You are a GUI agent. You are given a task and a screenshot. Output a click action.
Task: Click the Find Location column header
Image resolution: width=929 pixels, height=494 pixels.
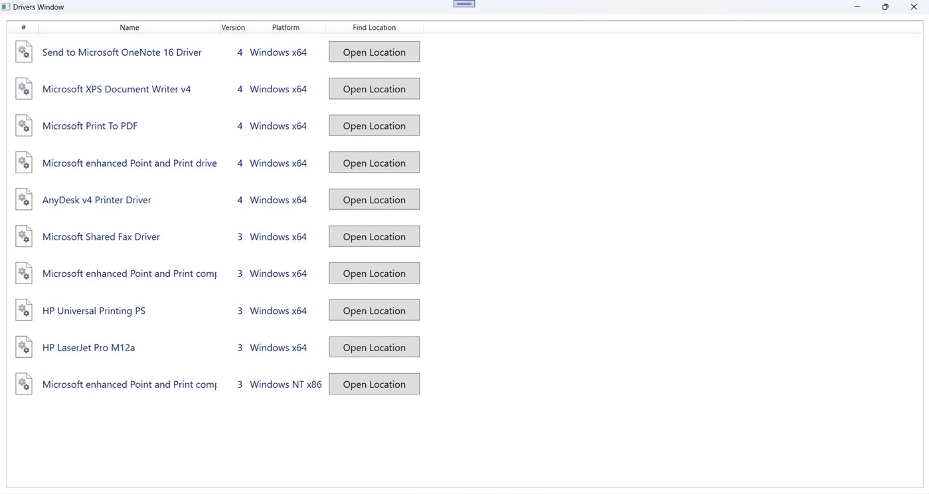pyautogui.click(x=374, y=27)
